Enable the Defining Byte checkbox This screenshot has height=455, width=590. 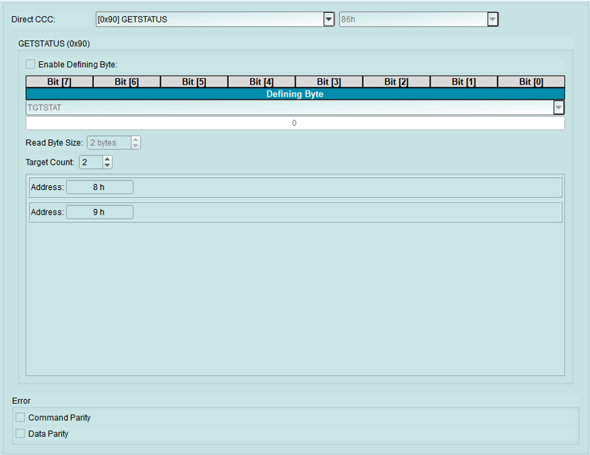tap(31, 64)
